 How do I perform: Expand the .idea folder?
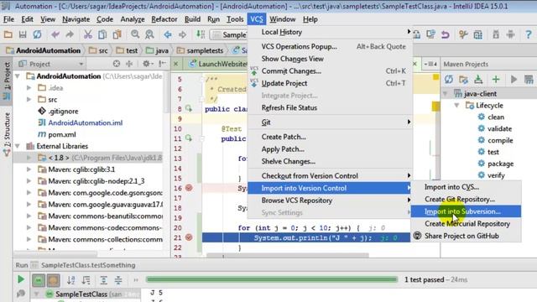click(29, 88)
